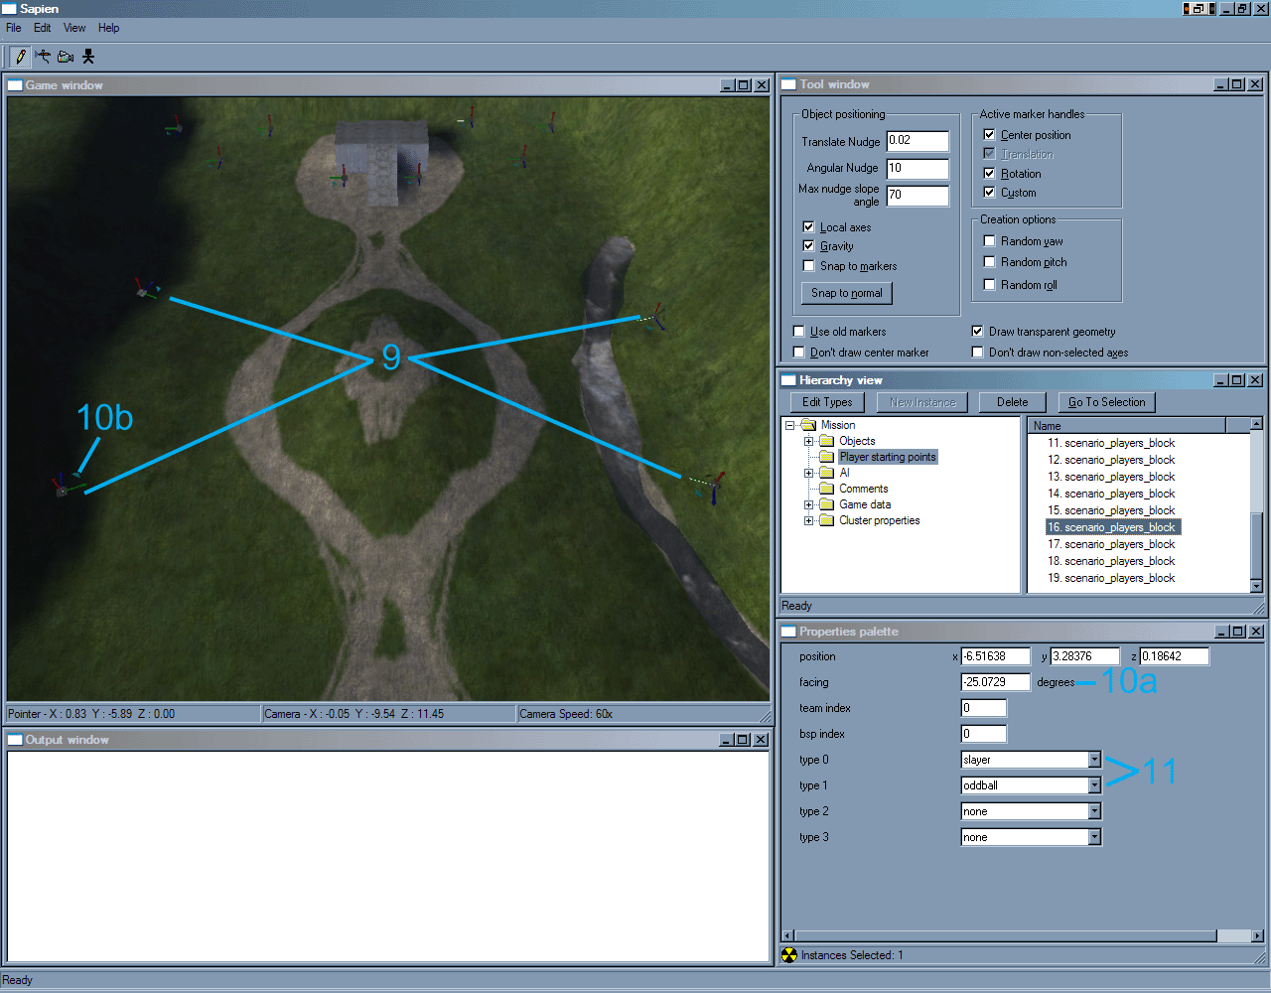The height and width of the screenshot is (993, 1271).
Task: Click the Cluster properties folder icon
Action: [826, 520]
